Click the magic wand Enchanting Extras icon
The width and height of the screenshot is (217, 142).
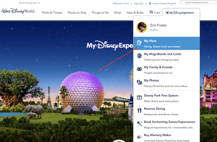click(x=139, y=123)
